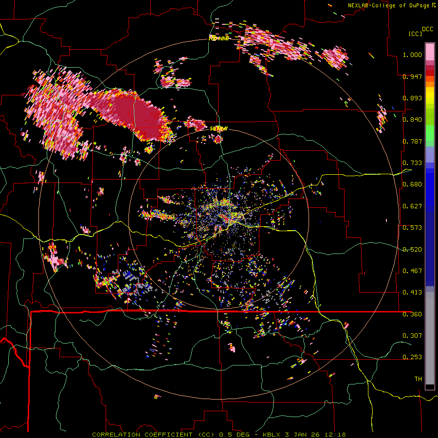Select the 0.840 legend value
Image resolution: width=438 pixels, height=438 pixels.
(x=412, y=120)
